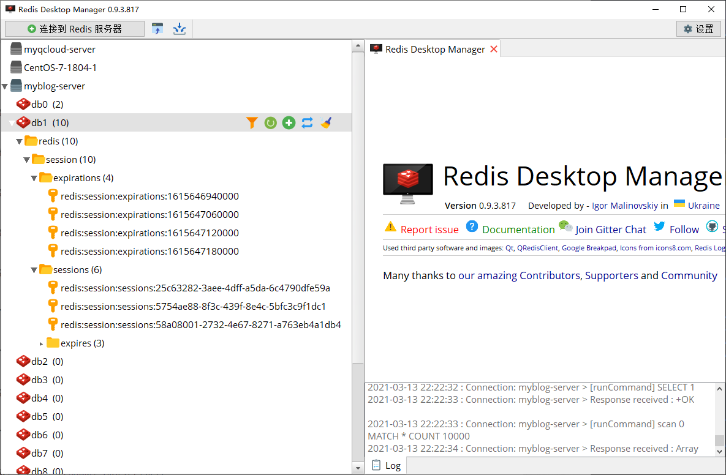Collapse the db1 database node arrow
The width and height of the screenshot is (726, 475).
click(x=12, y=123)
